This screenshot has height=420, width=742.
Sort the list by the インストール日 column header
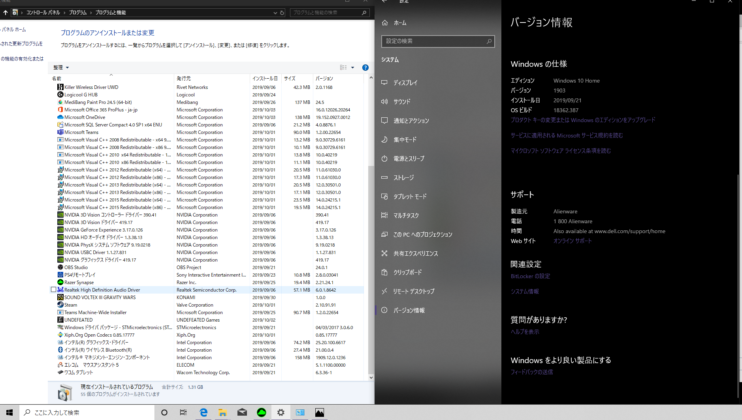pyautogui.click(x=265, y=79)
